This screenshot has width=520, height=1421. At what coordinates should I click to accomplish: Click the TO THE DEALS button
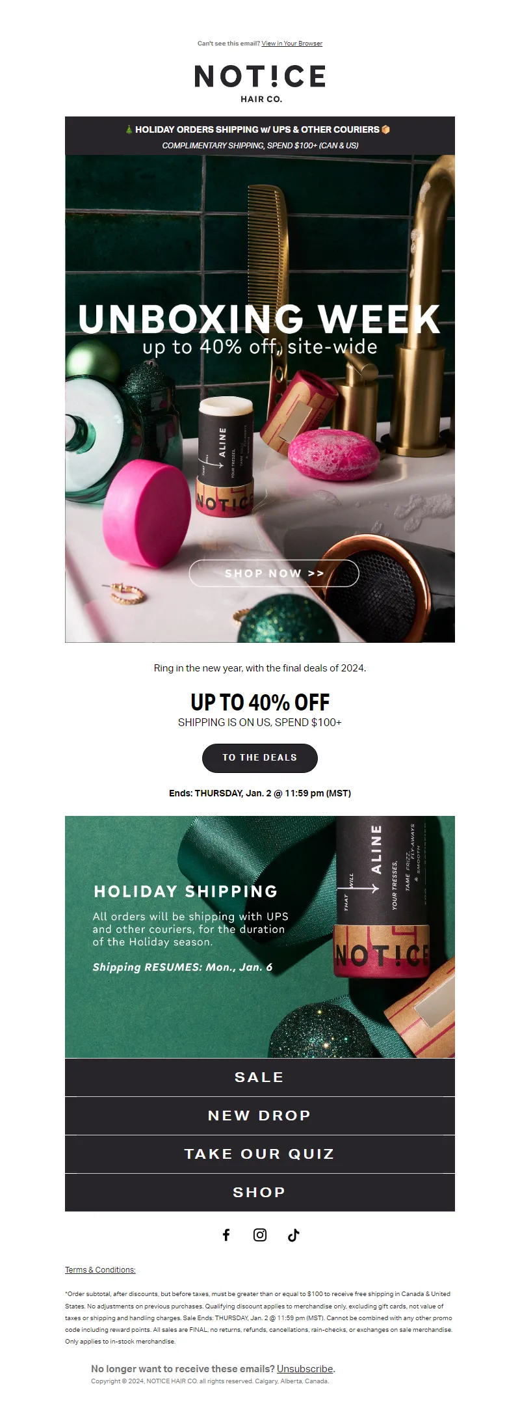(x=260, y=758)
